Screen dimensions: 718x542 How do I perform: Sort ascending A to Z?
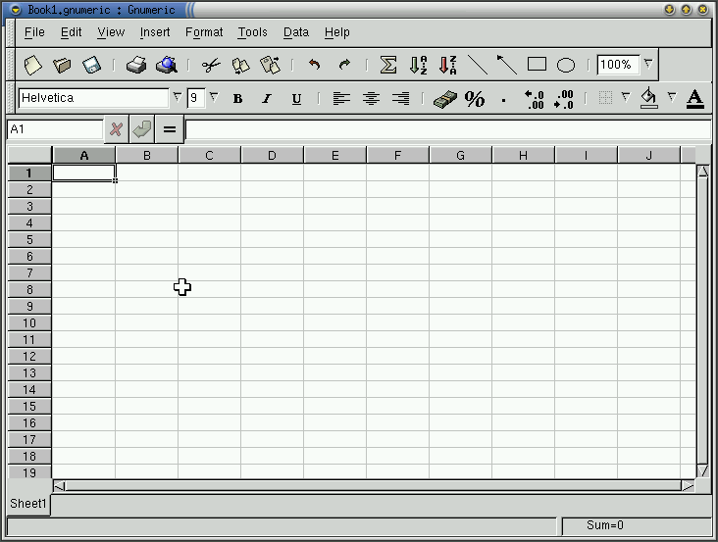click(418, 65)
